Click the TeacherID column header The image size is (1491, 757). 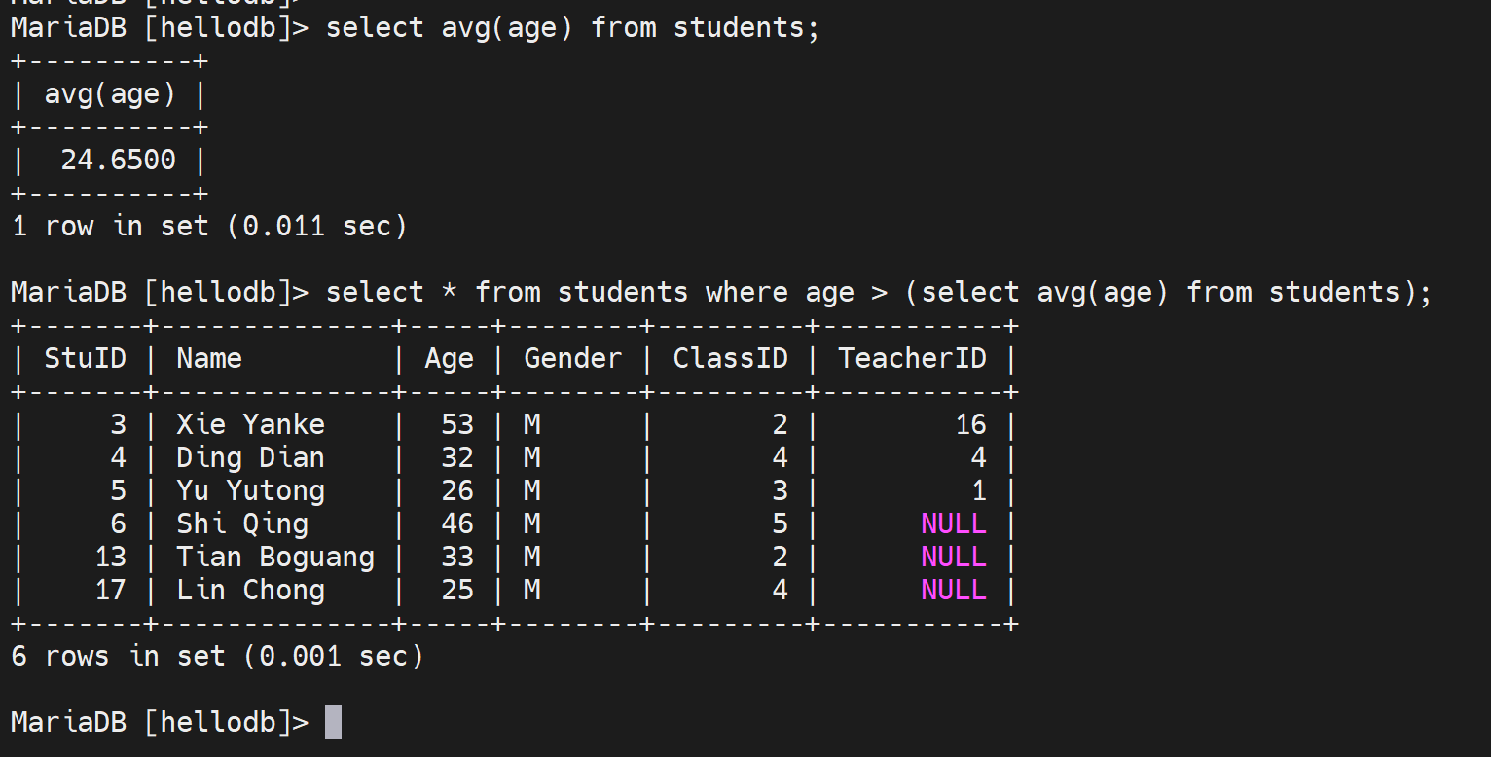[x=912, y=358]
